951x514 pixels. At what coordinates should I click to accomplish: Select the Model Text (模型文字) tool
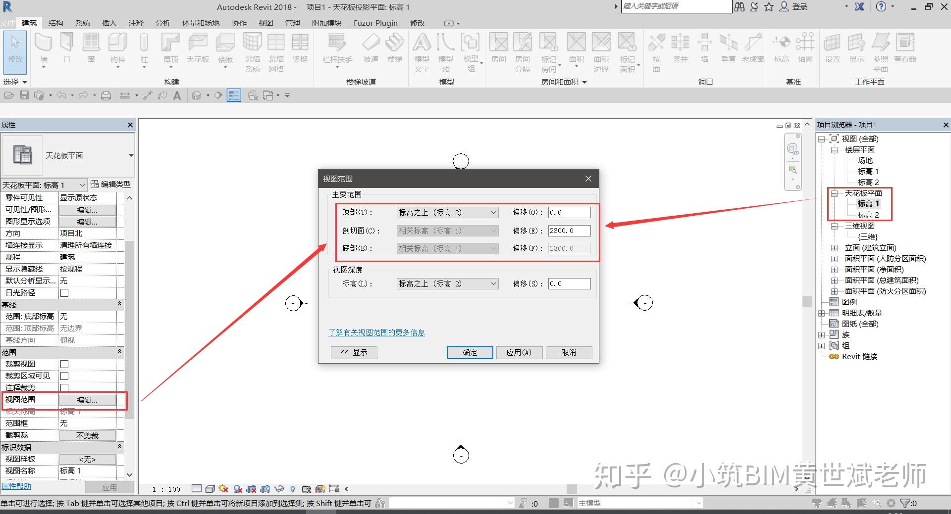(422, 52)
